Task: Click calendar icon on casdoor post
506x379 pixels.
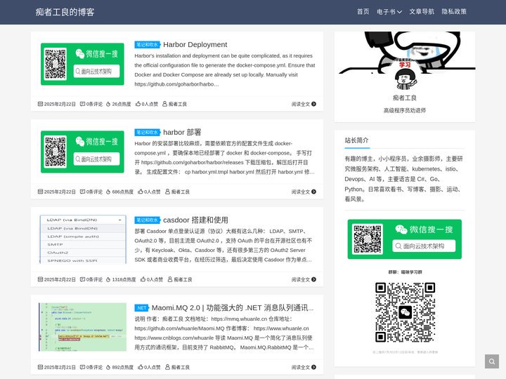Action: pos(40,279)
